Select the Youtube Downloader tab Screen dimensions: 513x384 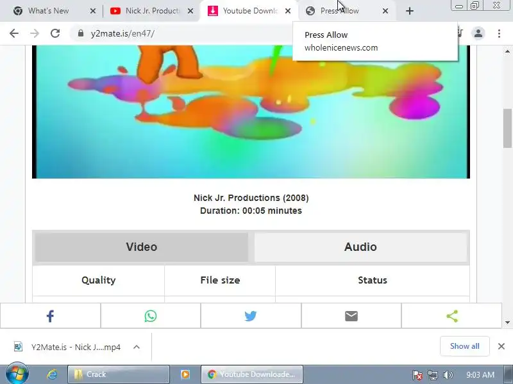(x=250, y=11)
